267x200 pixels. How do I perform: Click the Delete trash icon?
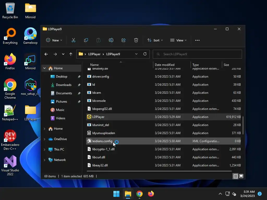pos(136,40)
